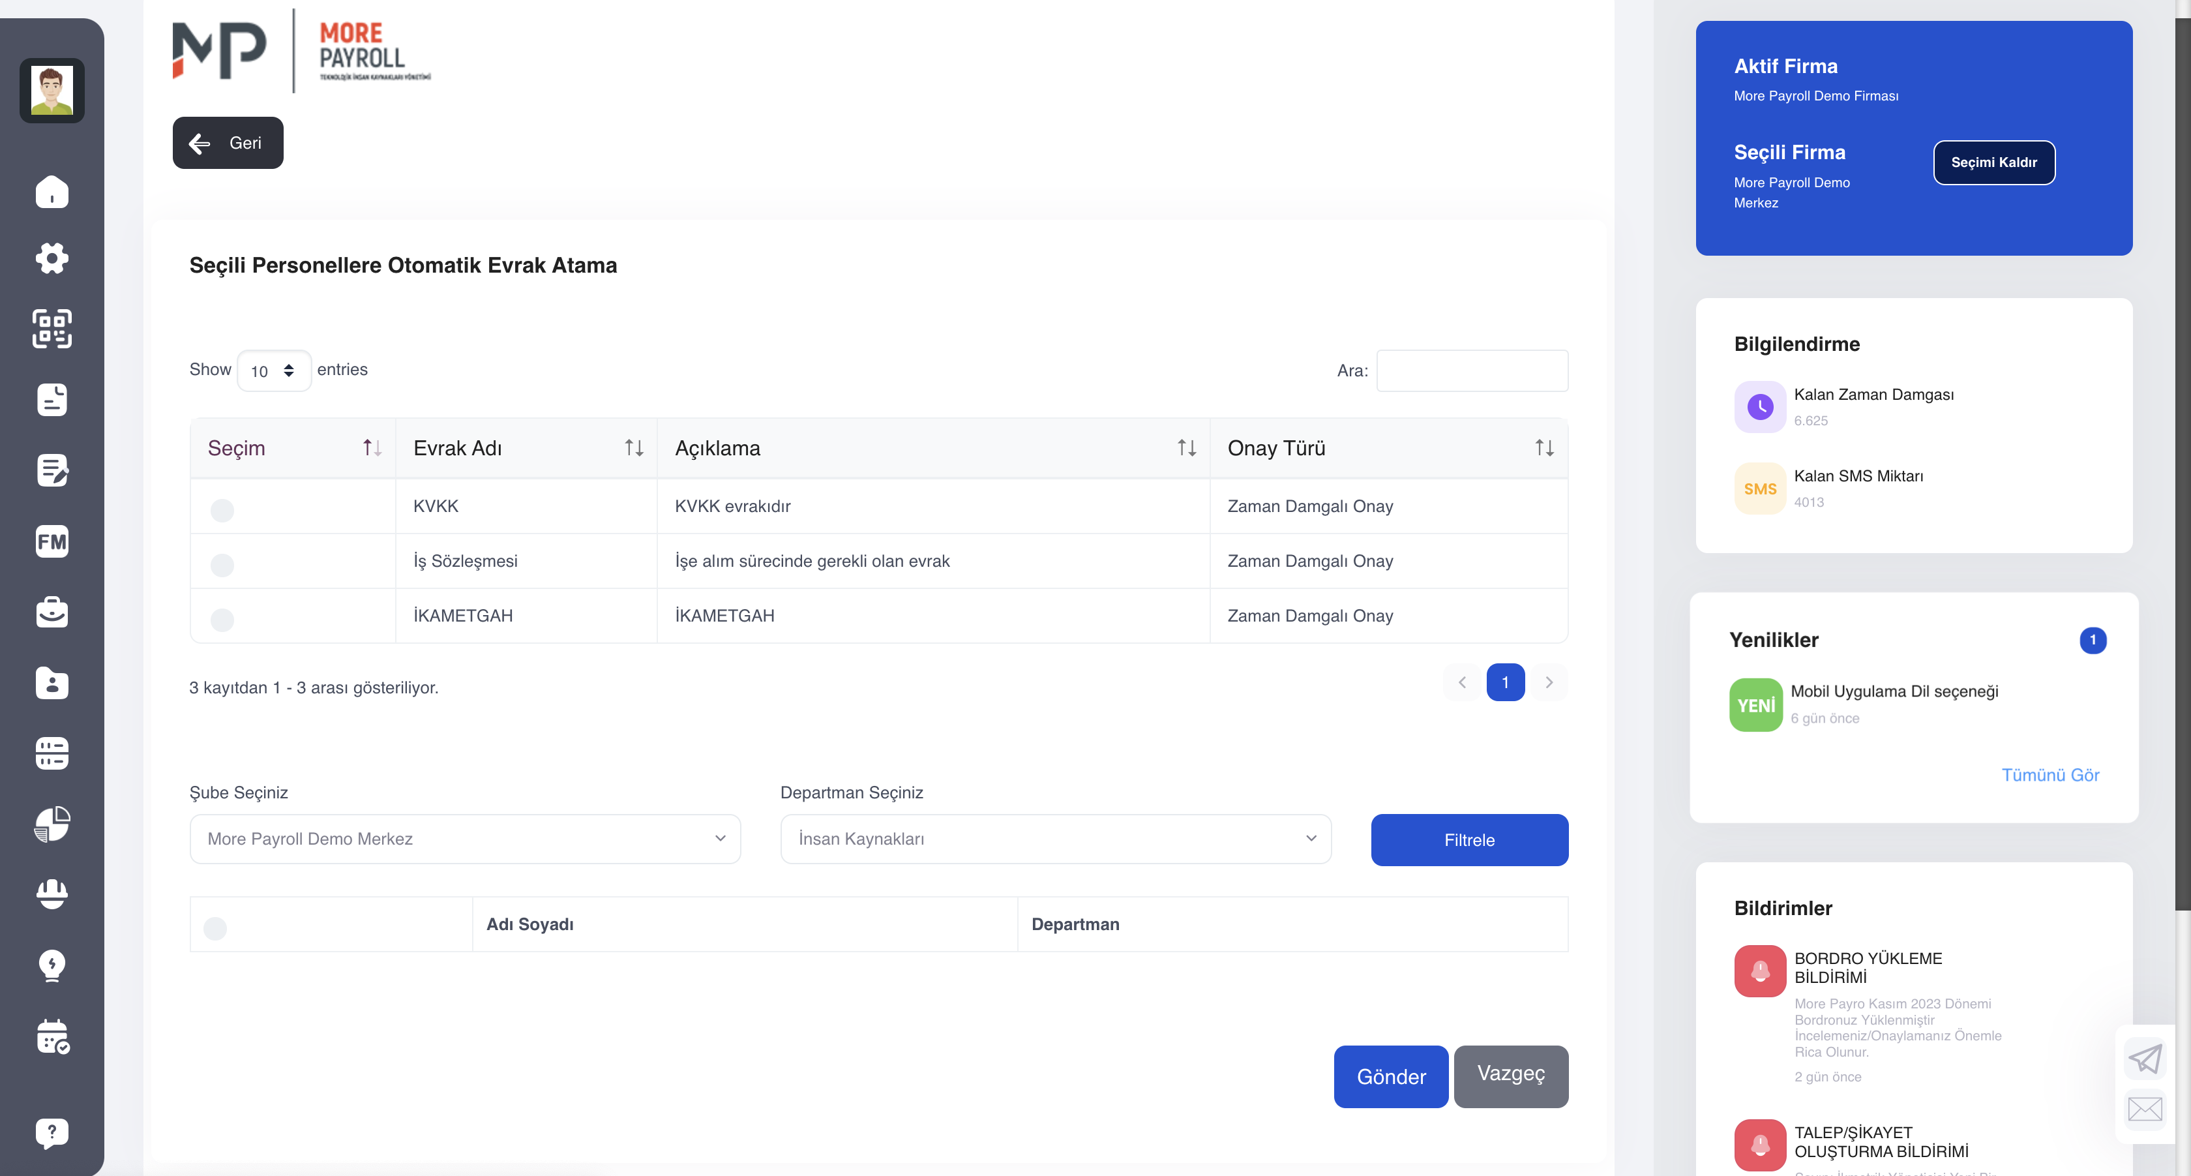Viewport: 2191px width, 1176px height.
Task: Click the BORDRO YÜKLEME BİLDİRİMİ title
Action: point(1868,967)
